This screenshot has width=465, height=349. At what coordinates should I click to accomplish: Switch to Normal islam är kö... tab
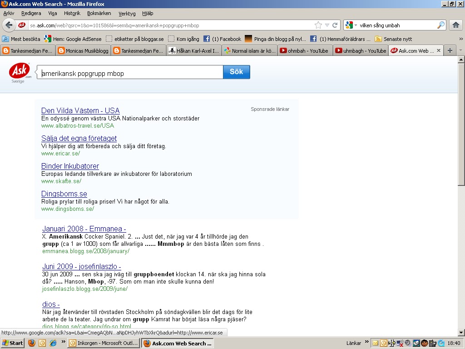tap(249, 50)
